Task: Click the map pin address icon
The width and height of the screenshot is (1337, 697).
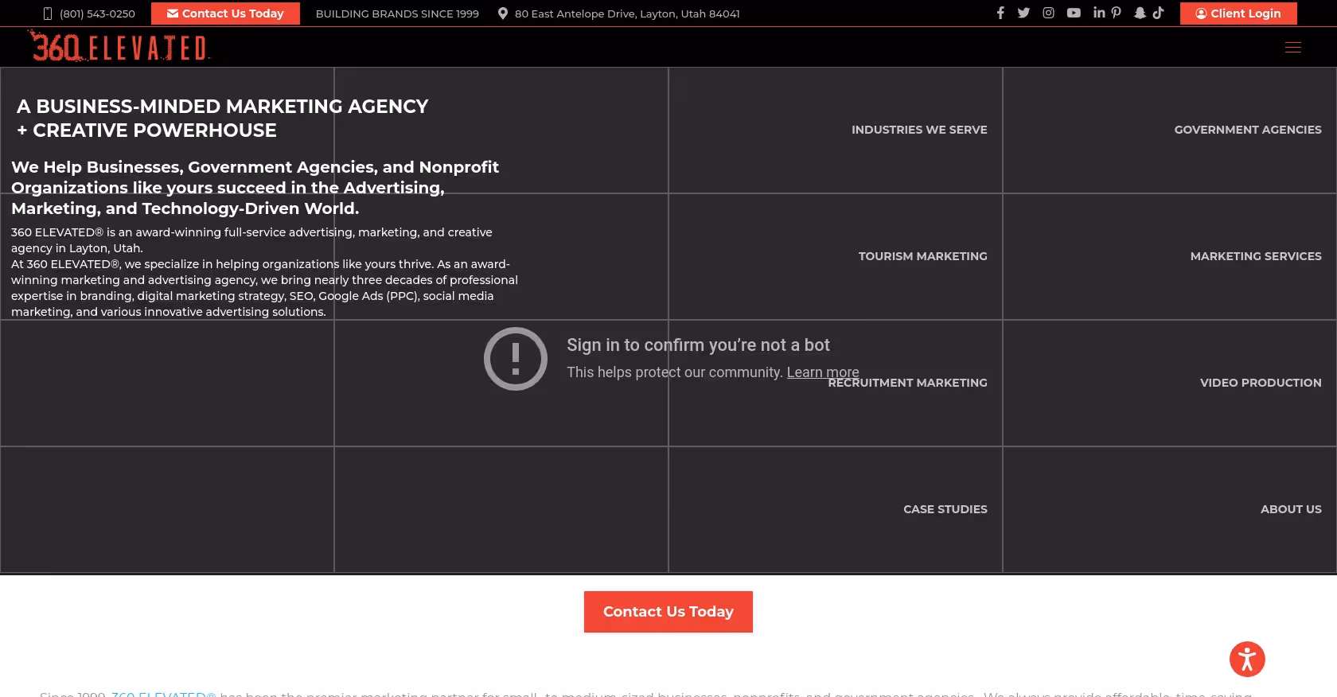Action: click(503, 14)
